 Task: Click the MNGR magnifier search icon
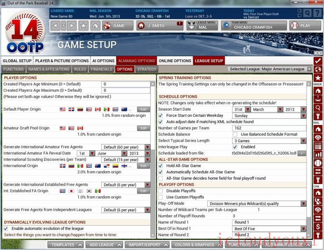point(318,108)
